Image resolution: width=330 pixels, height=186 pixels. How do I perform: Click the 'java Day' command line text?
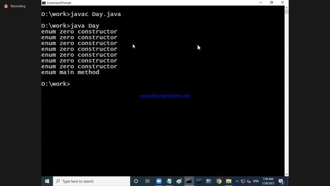coord(85,26)
